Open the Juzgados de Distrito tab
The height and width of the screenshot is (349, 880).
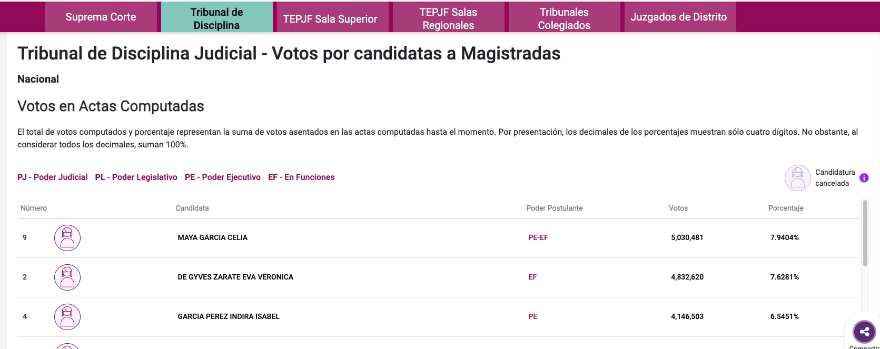[x=679, y=16]
